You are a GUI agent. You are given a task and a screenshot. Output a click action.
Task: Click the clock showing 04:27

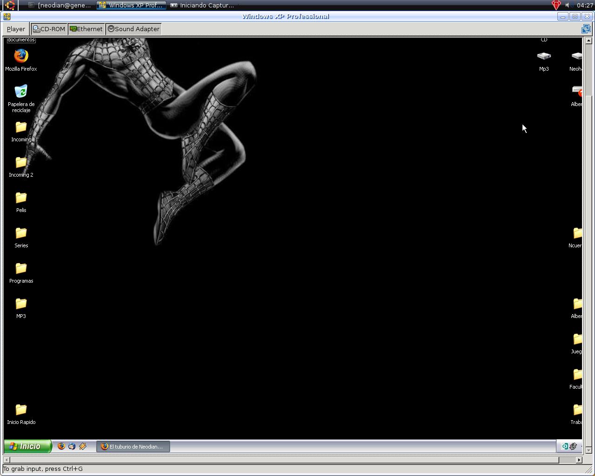584,5
